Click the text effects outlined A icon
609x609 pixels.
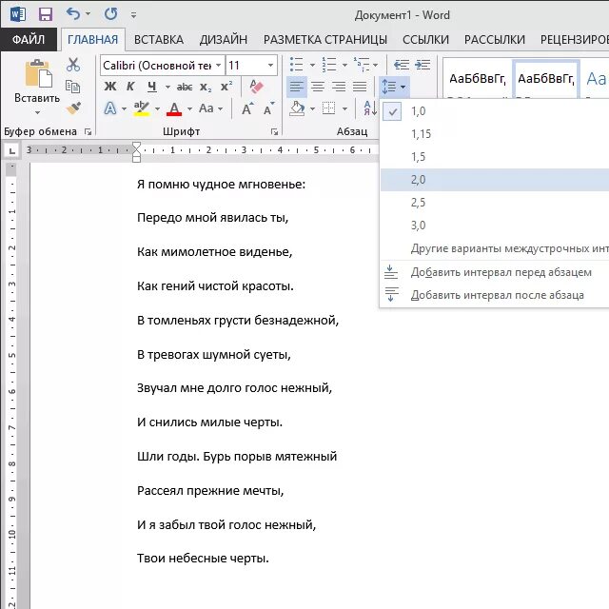point(110,108)
